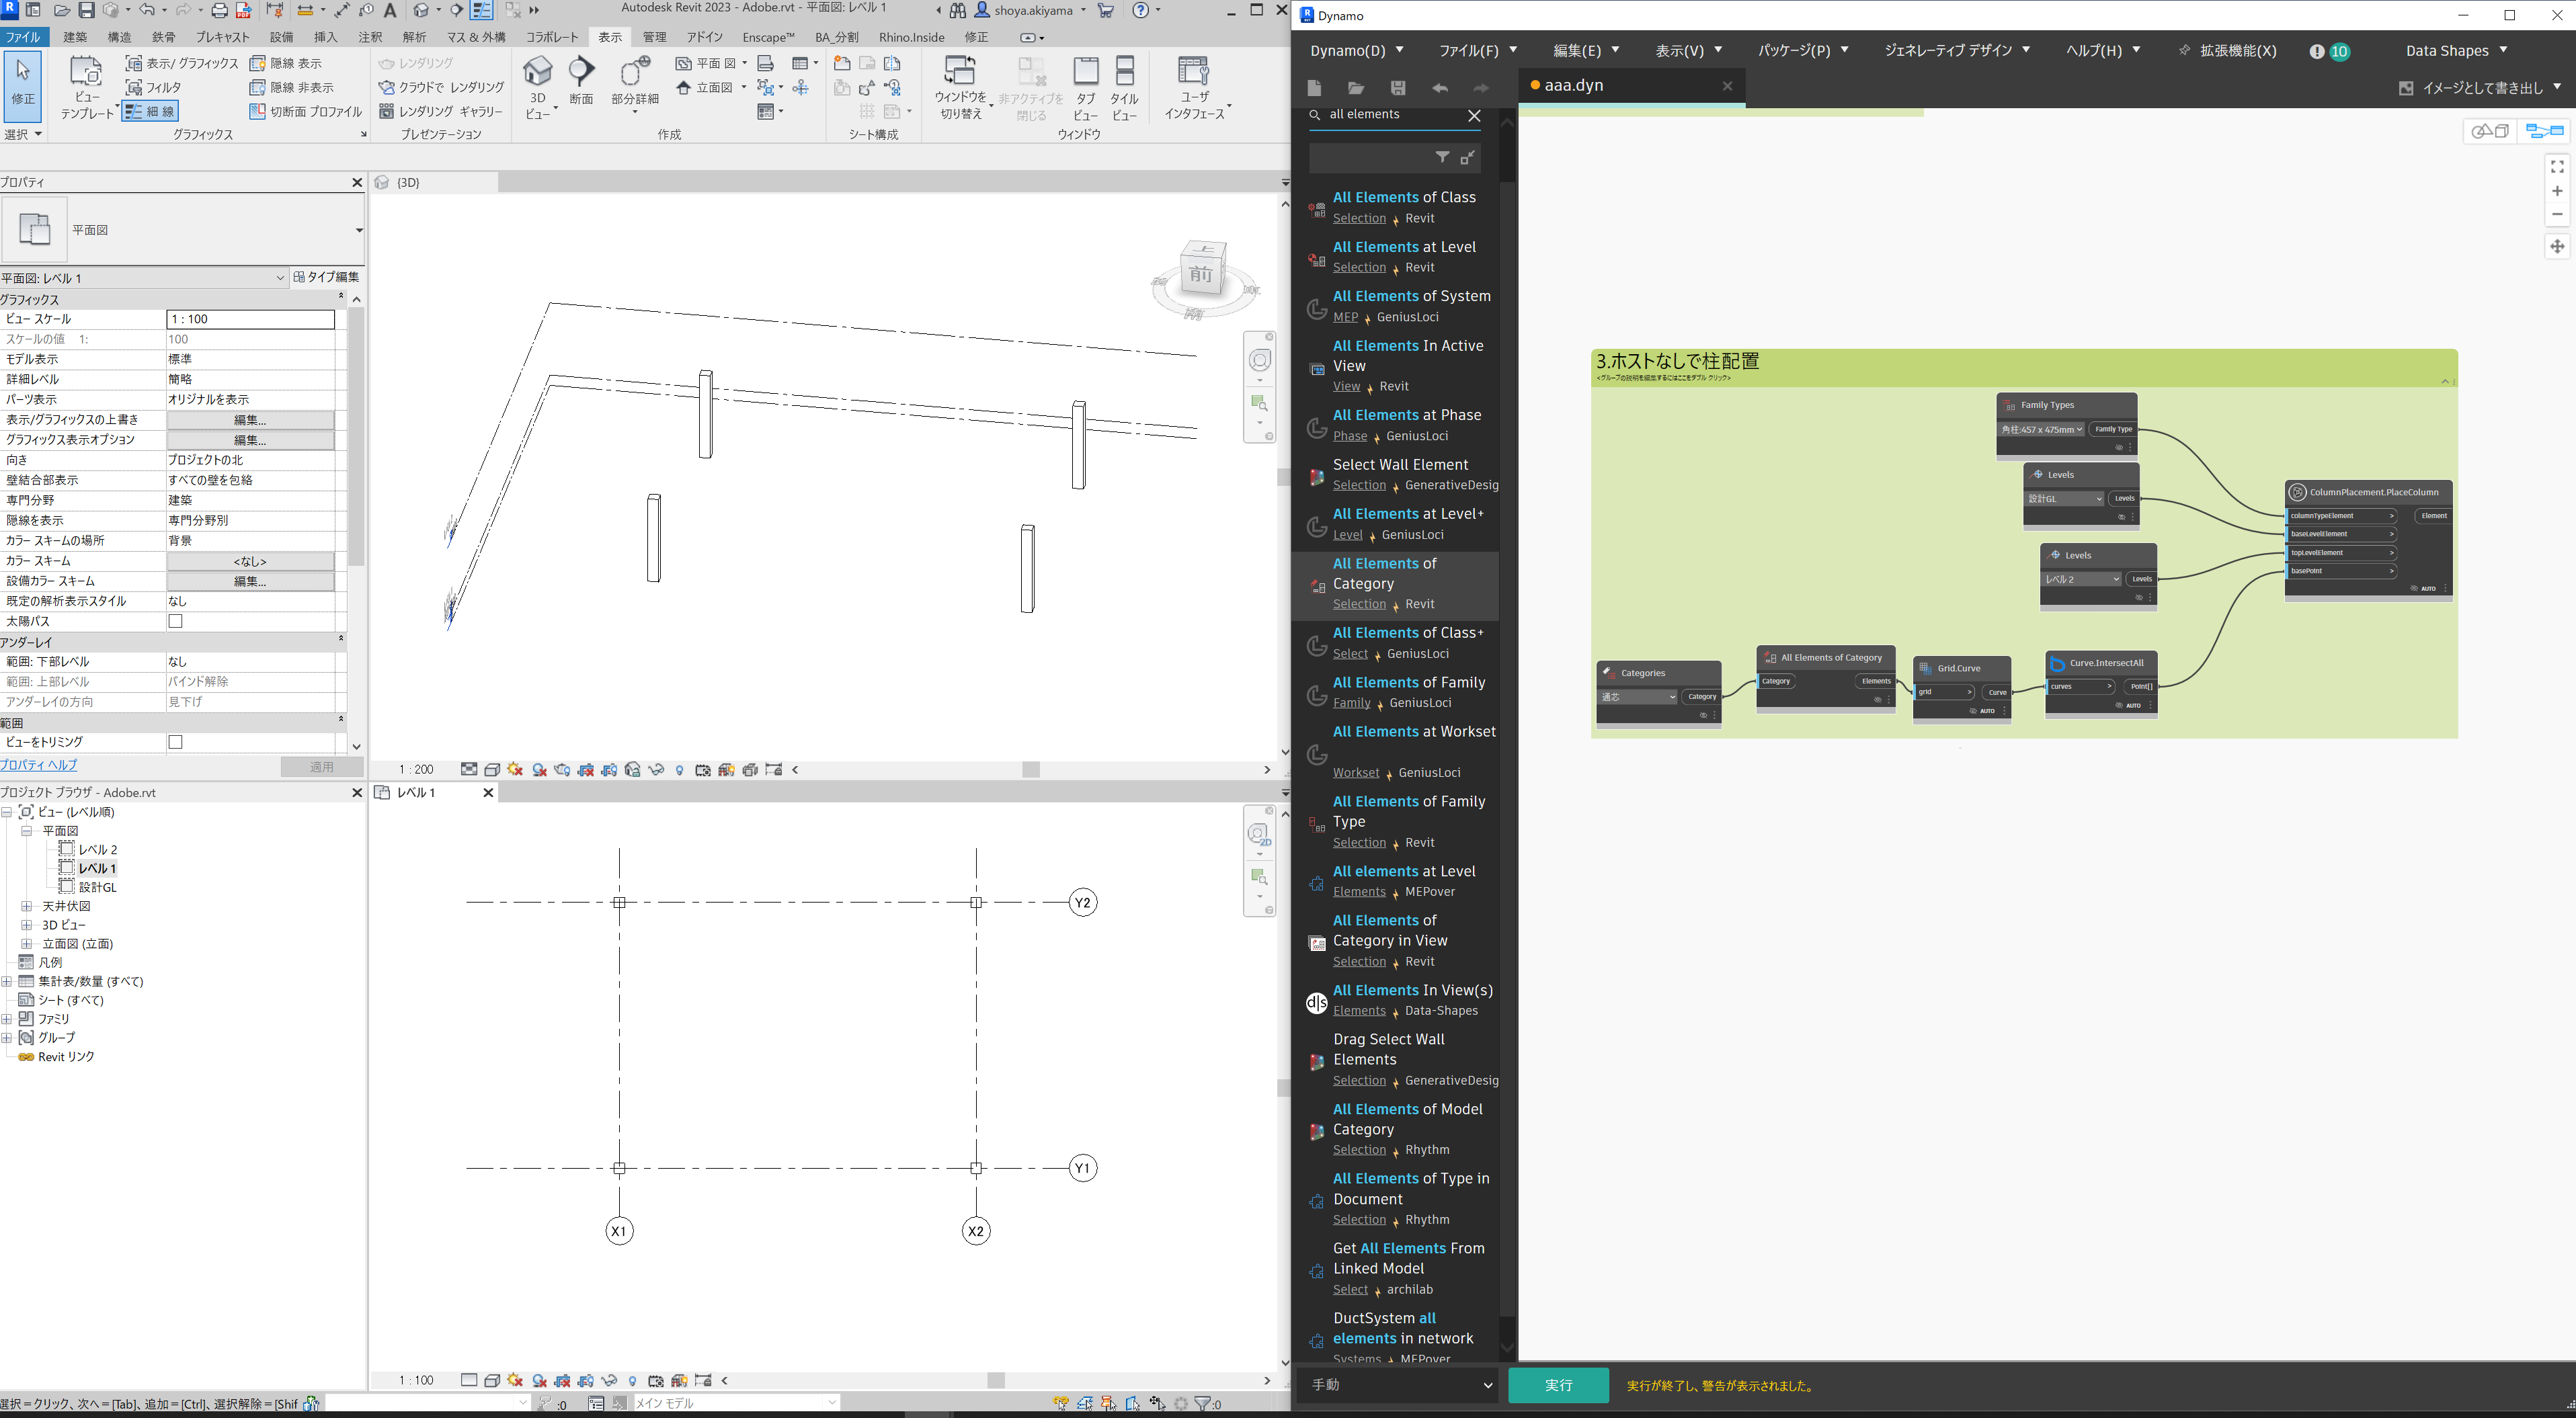
Task: Click Dynamo undo arrow icon
Action: 1439,88
